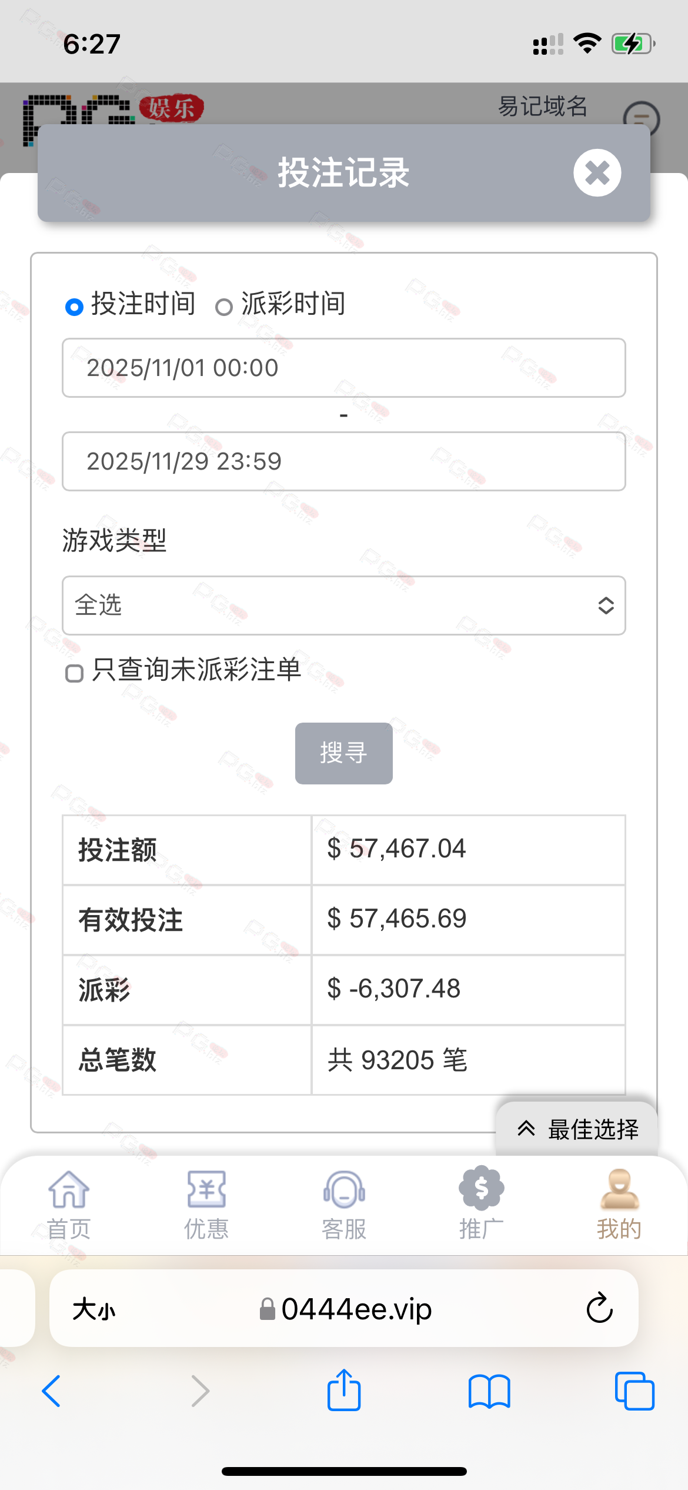Screen dimensions: 688x1490
Task: Show all Safari tabs
Action: 634,1391
